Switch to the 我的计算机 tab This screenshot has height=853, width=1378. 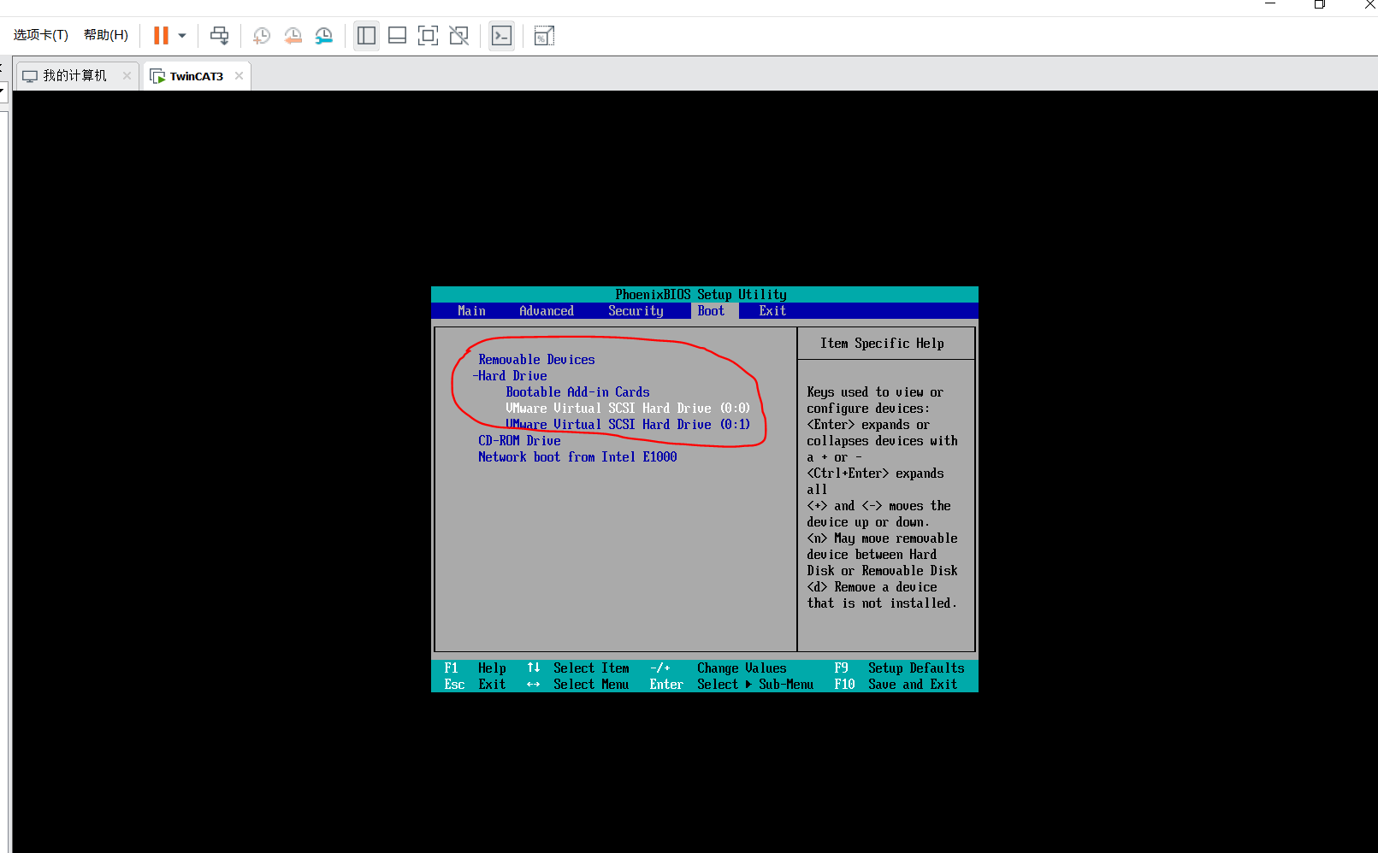[x=75, y=76]
